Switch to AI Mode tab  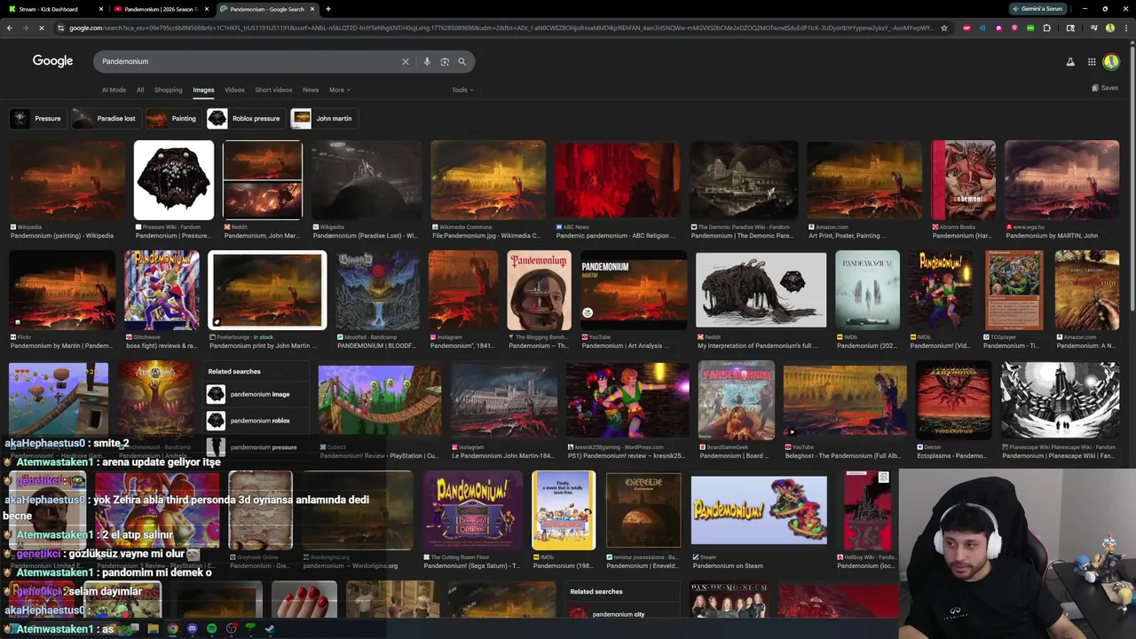[114, 90]
